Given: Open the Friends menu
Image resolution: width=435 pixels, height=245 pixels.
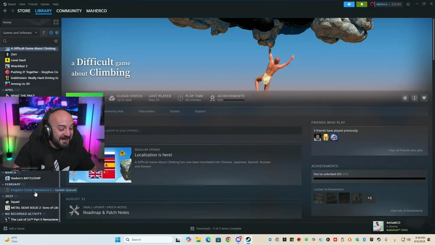Looking at the screenshot, I should coord(33,4).
